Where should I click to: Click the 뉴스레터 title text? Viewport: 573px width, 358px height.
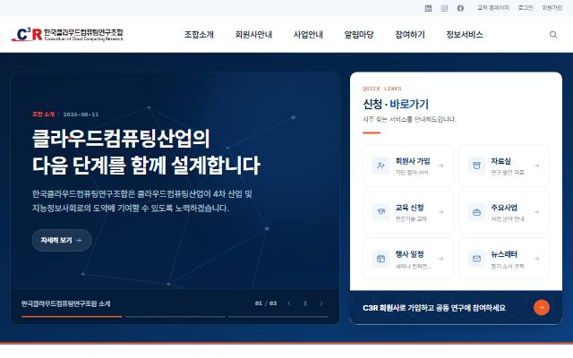point(504,254)
